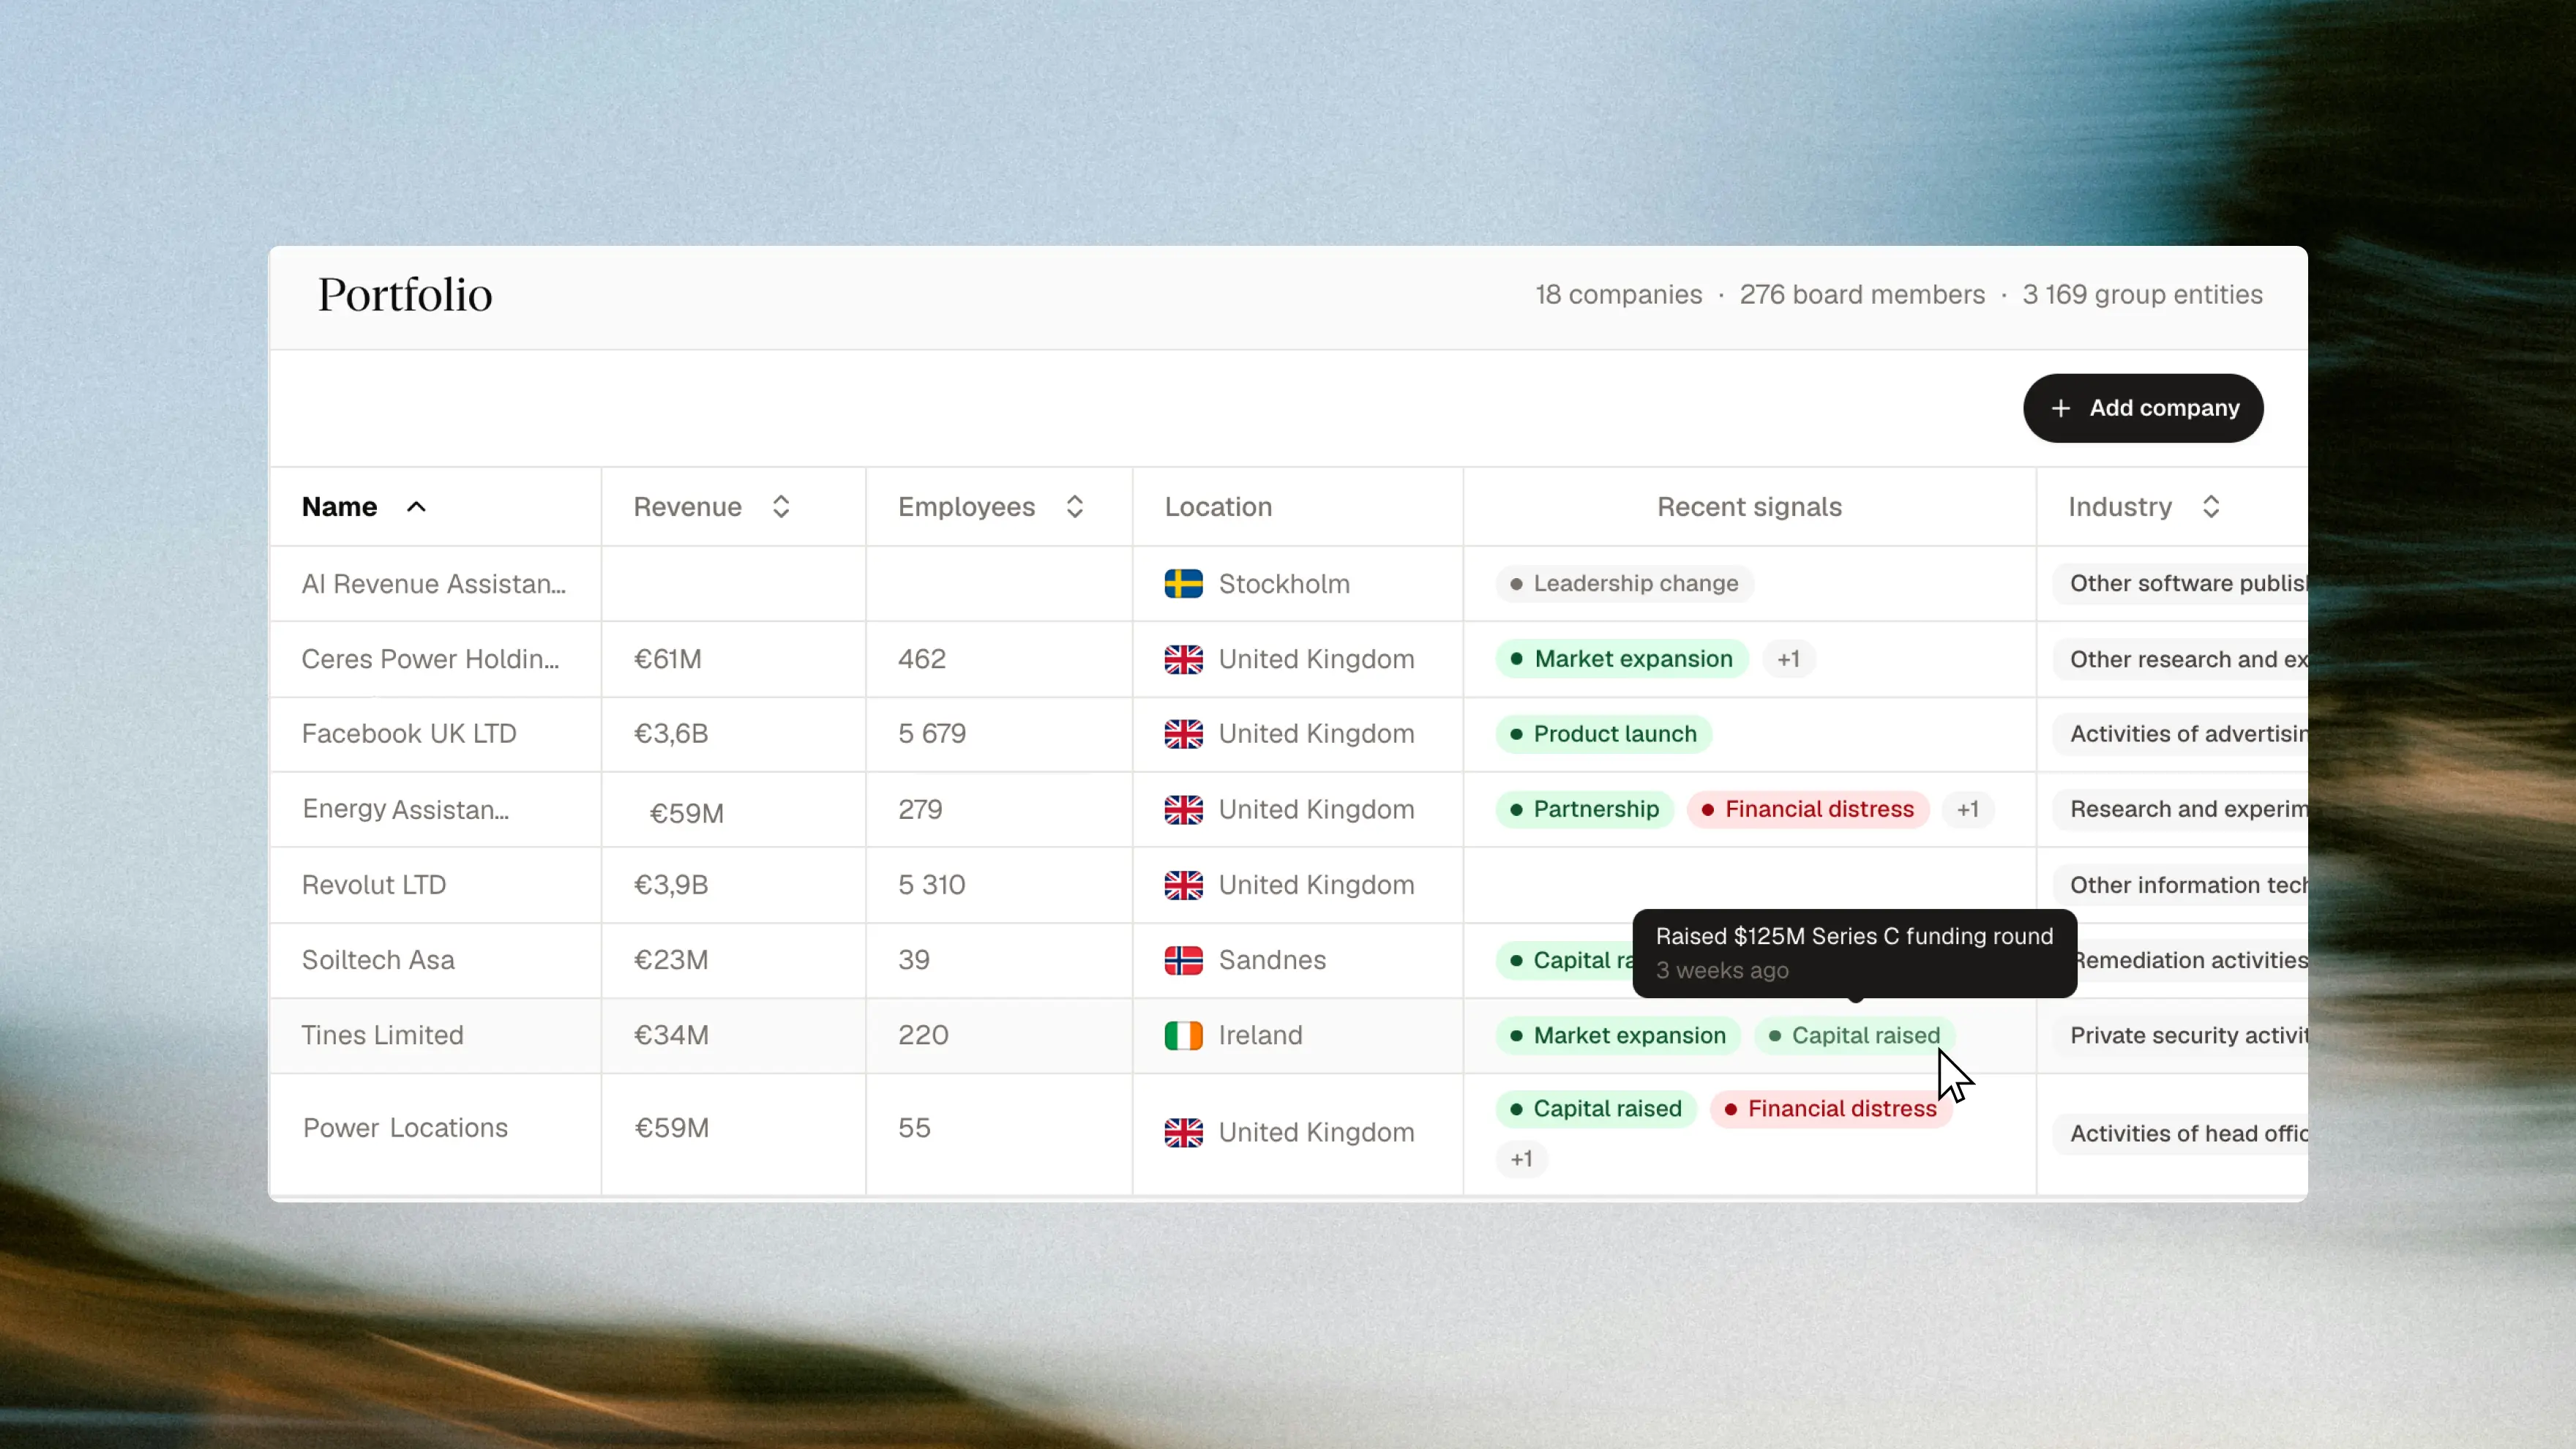Click the UK flag in Facebook UK LTD row

(x=1183, y=734)
